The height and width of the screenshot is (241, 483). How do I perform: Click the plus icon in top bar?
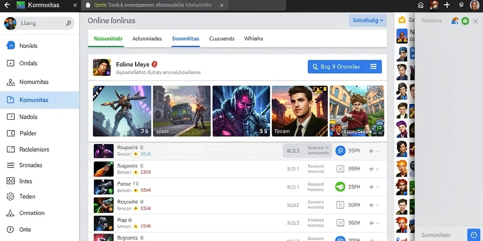pos(447,5)
